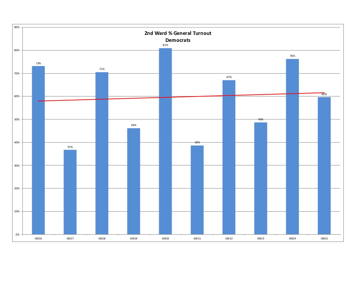The width and height of the screenshot is (364, 281).
Task: Select the GN23 x-axis category label
Action: [x=261, y=239]
